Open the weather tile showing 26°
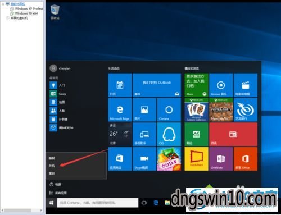 (x=120, y=134)
